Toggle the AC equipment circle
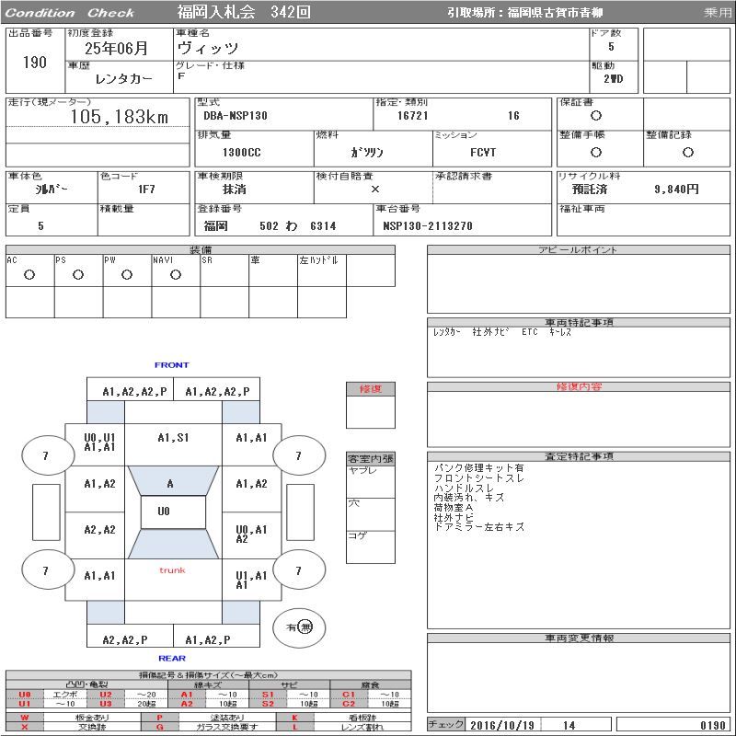736x736 pixels. 29,274
